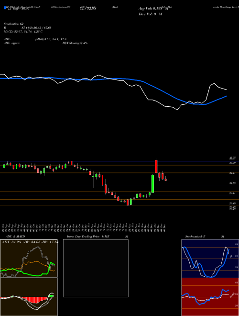Image resolution: width=239 pixels, height=316 pixels.
Task: Click the 'CL: 32.98' closing price label
Action: coord(87,9)
